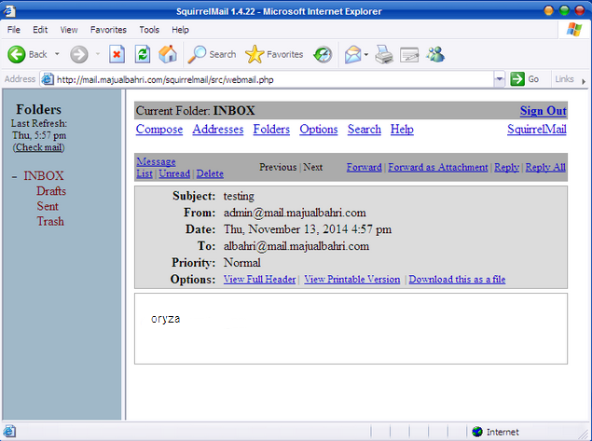Open the View menu
Viewport: 592px width, 441px height.
[69, 30]
